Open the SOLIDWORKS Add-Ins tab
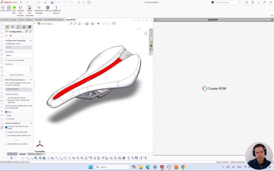Image resolution: width=274 pixels, height=171 pixels. [x=54, y=20]
